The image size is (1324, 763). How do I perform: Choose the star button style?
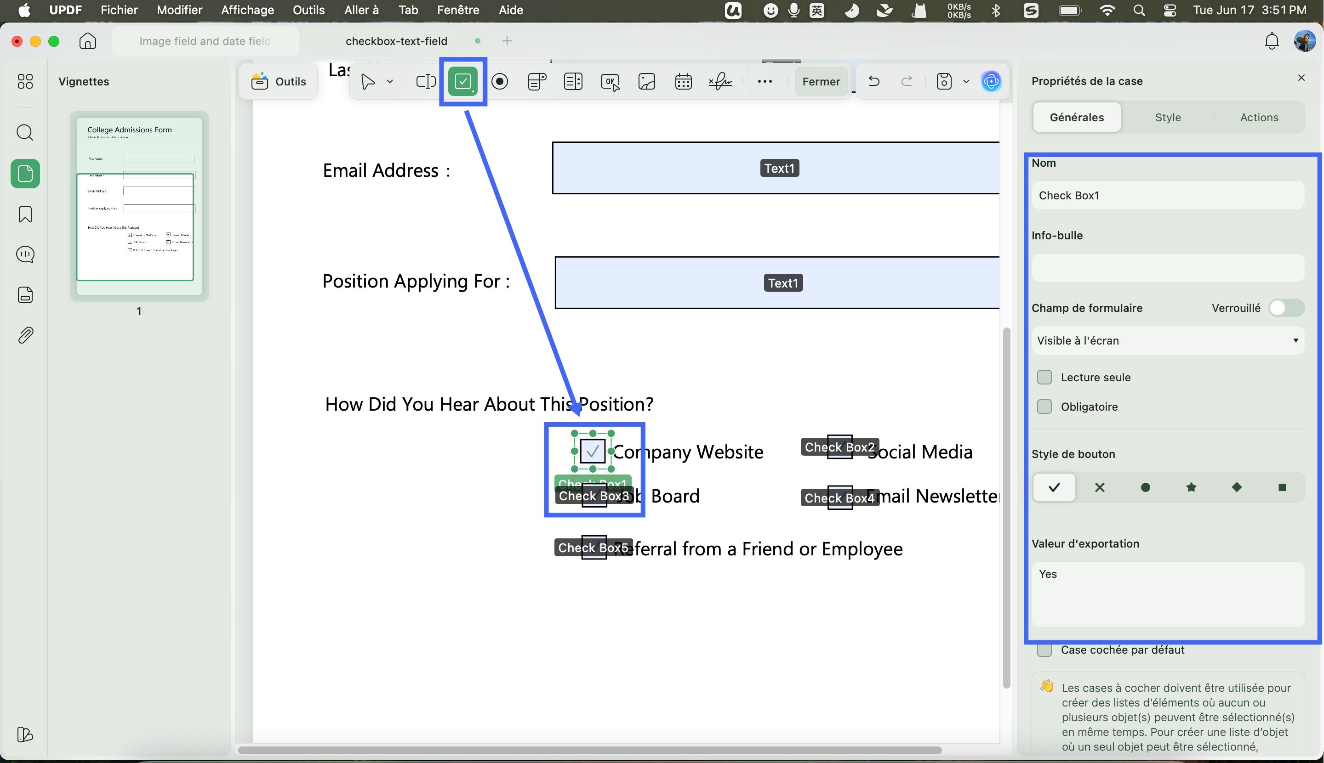click(1191, 487)
